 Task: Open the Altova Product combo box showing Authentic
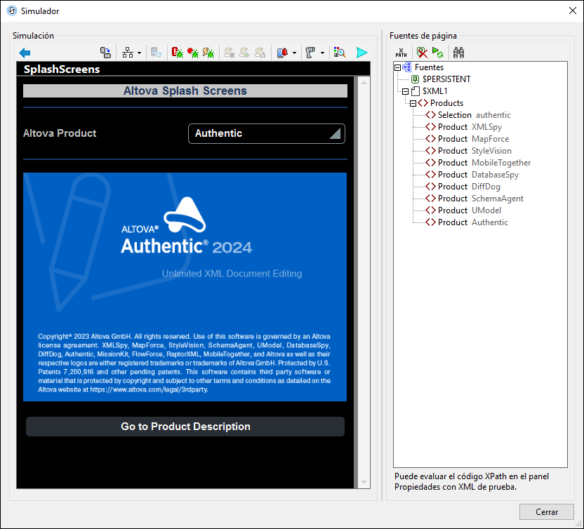267,133
